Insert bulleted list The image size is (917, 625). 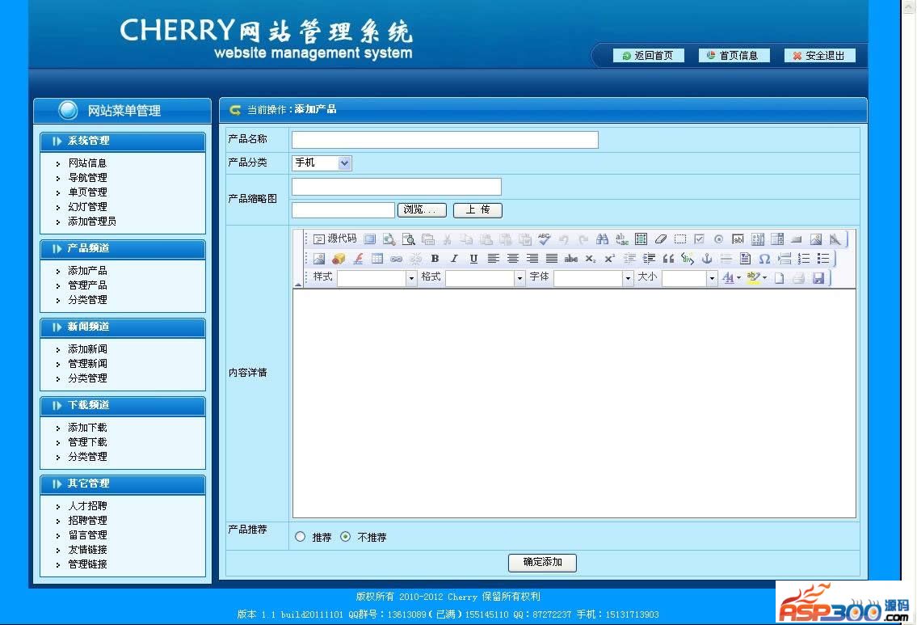coord(823,258)
